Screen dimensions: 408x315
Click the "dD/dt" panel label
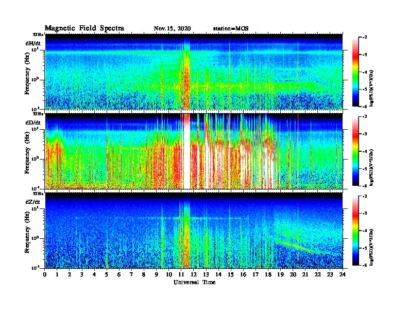[x=33, y=122]
